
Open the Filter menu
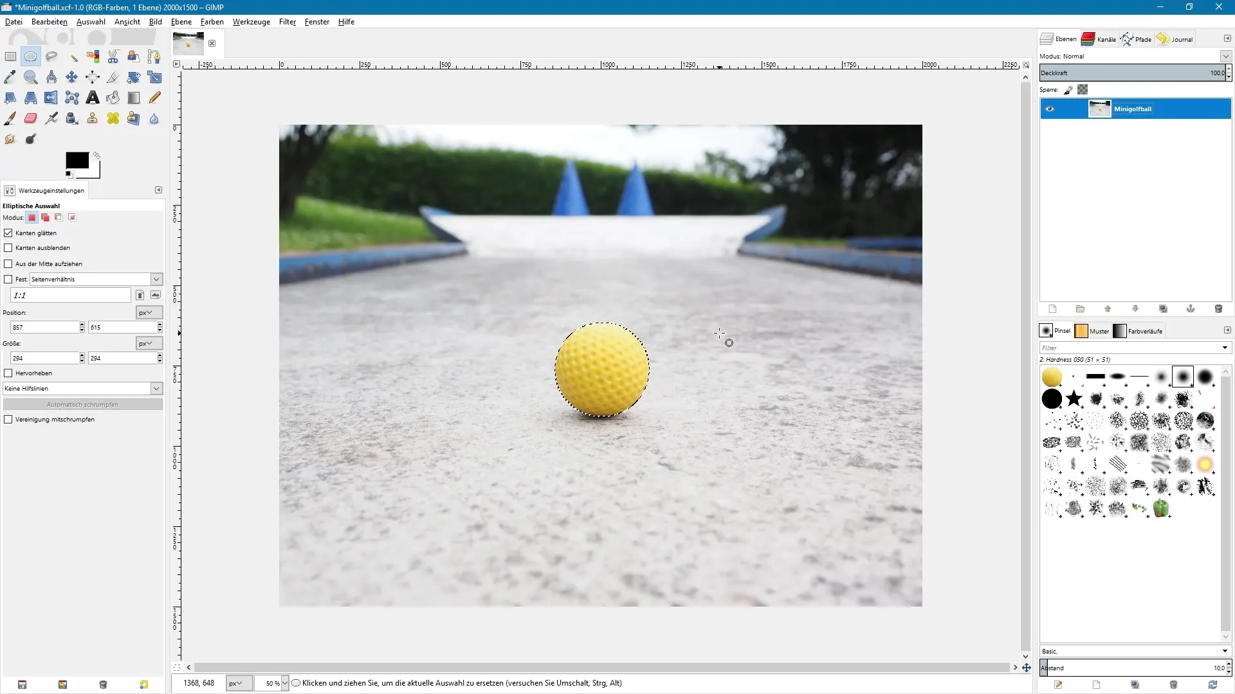(288, 21)
